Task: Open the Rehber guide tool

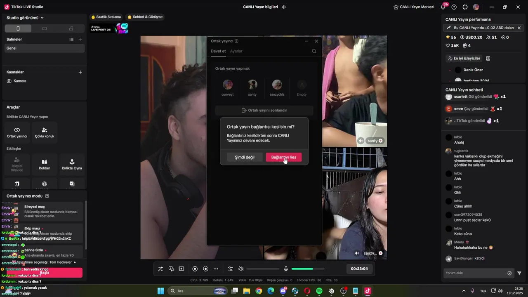Action: [45, 164]
